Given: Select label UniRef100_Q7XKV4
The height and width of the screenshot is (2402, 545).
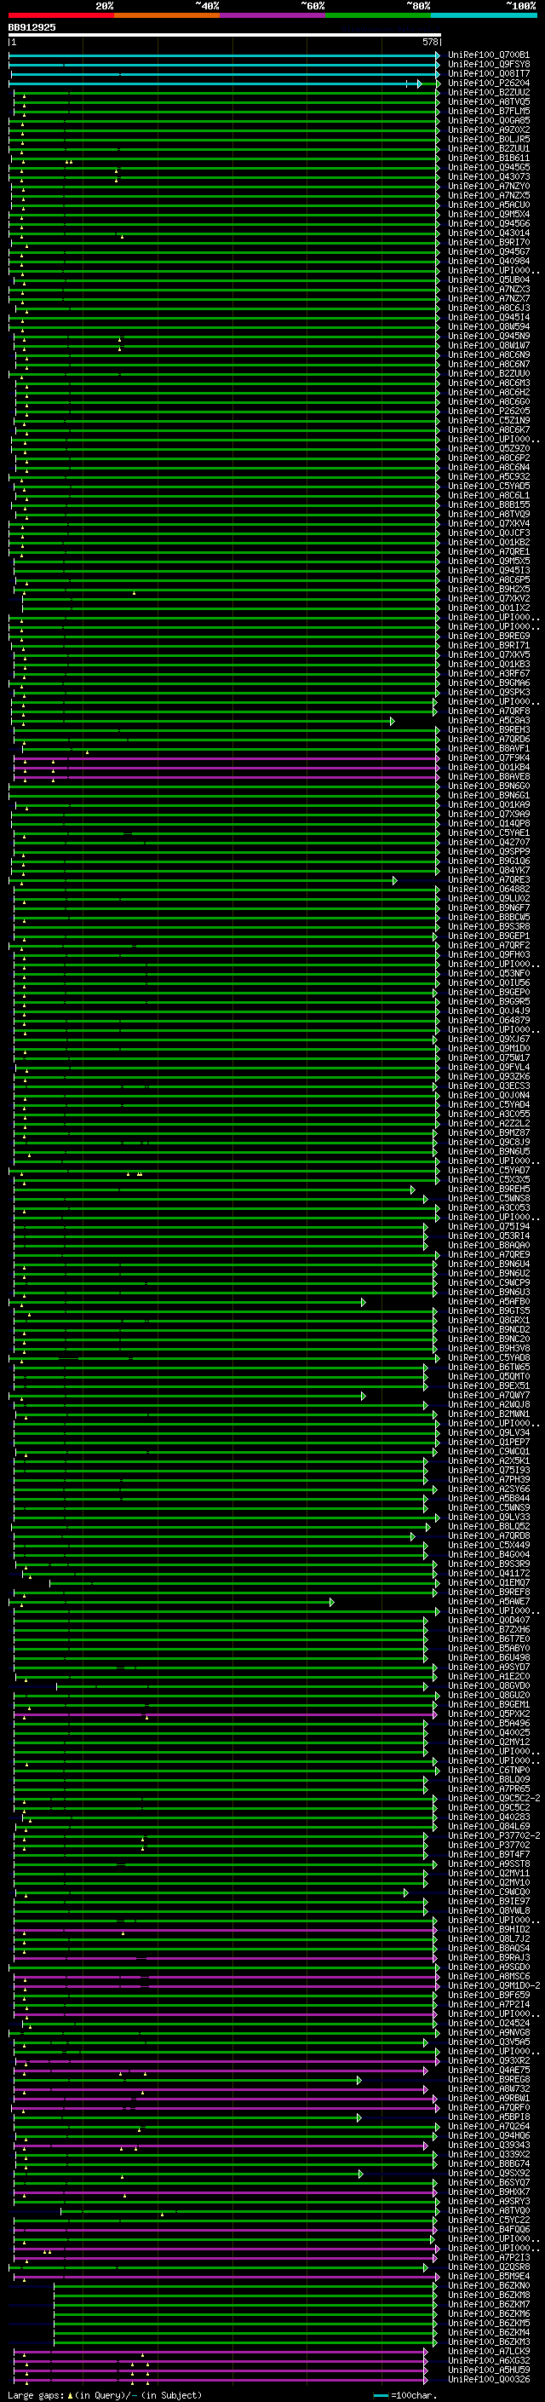Looking at the screenshot, I should (x=488, y=524).
